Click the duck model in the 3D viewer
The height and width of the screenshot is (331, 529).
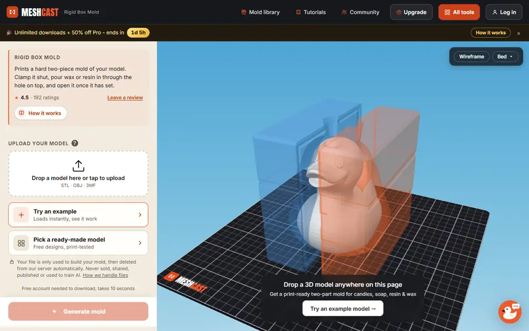tap(341, 196)
